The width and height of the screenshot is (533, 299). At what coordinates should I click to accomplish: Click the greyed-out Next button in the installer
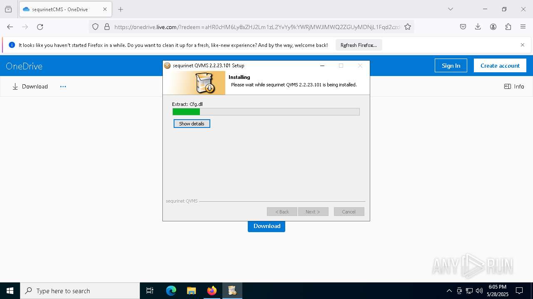tap(313, 212)
